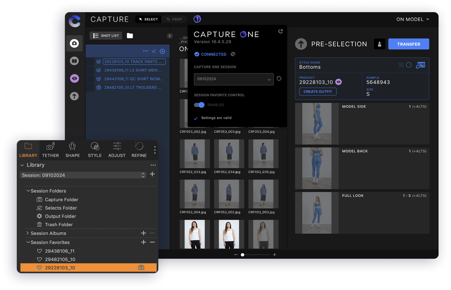Click the camera icon on 29228103_10 favorite row
451x290 pixels.
(141, 267)
